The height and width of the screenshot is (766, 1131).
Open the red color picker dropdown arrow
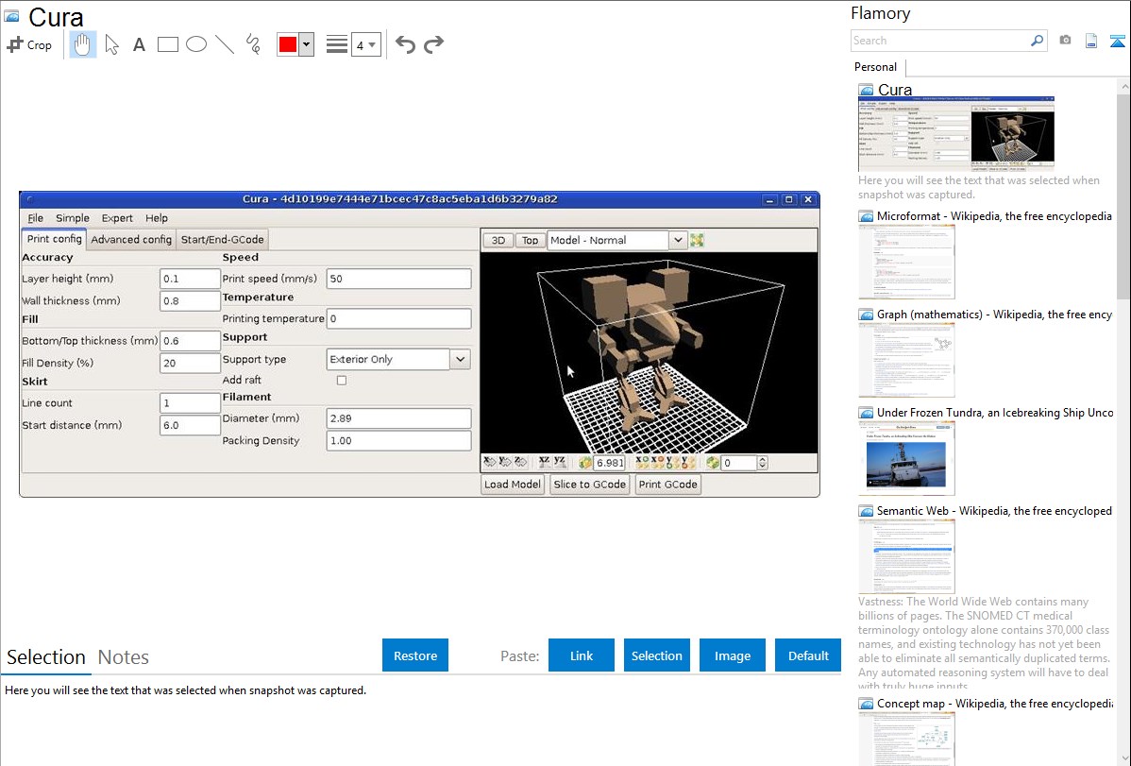[x=307, y=44]
